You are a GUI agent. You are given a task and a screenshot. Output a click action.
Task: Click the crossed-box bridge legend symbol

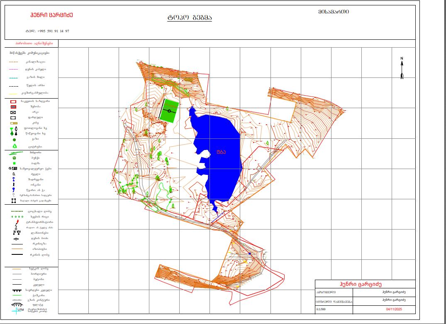13,112
